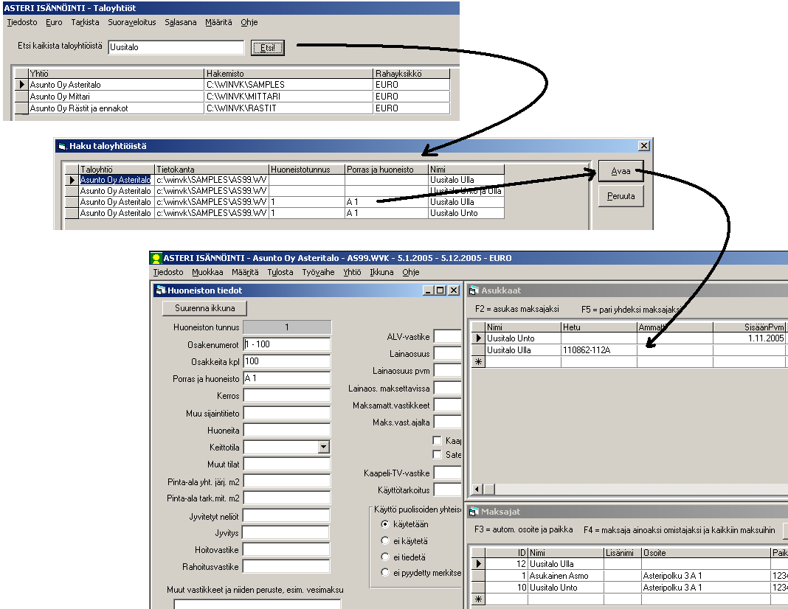This screenshot has width=788, height=609.
Task: Open the Suoraveloitus menu
Action: [x=131, y=22]
